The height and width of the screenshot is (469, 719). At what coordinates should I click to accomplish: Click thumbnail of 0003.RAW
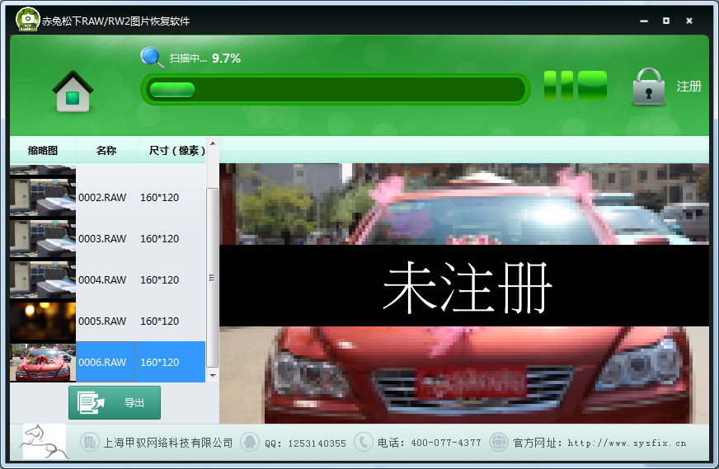pos(43,238)
